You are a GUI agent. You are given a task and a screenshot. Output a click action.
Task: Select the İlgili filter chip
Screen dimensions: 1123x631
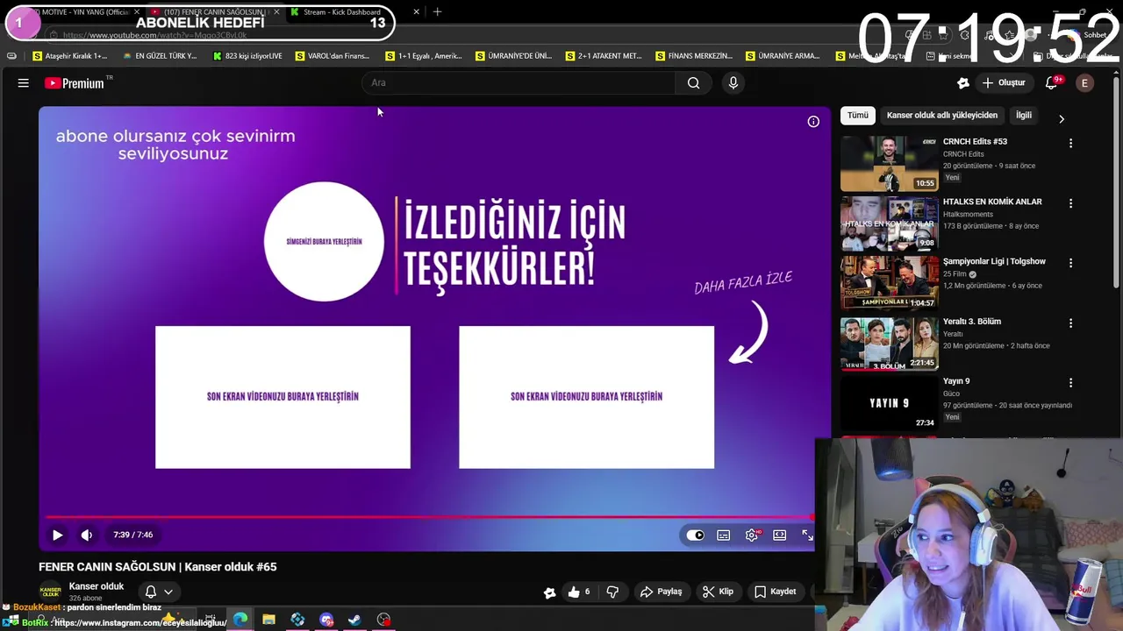tap(1024, 115)
